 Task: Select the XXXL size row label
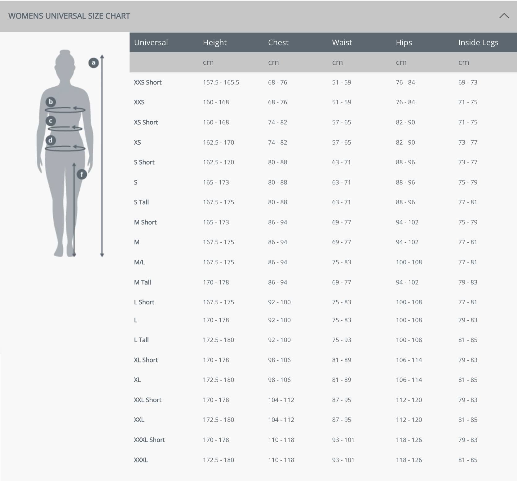[141, 460]
